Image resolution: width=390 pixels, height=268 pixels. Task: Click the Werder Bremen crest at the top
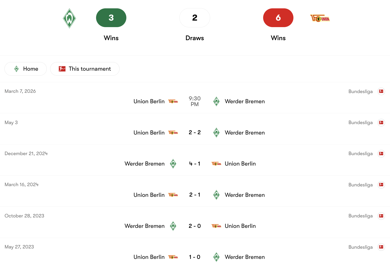click(69, 18)
